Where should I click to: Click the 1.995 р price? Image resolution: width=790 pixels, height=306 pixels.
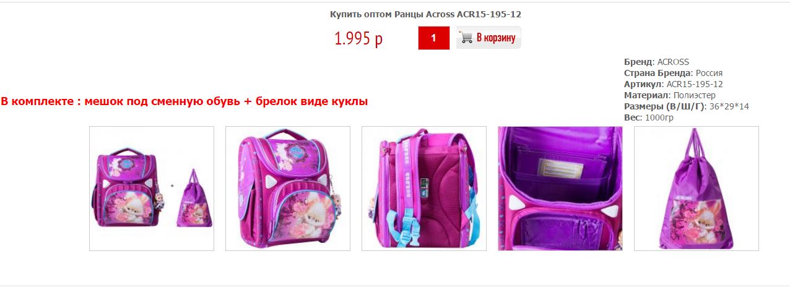pos(358,38)
